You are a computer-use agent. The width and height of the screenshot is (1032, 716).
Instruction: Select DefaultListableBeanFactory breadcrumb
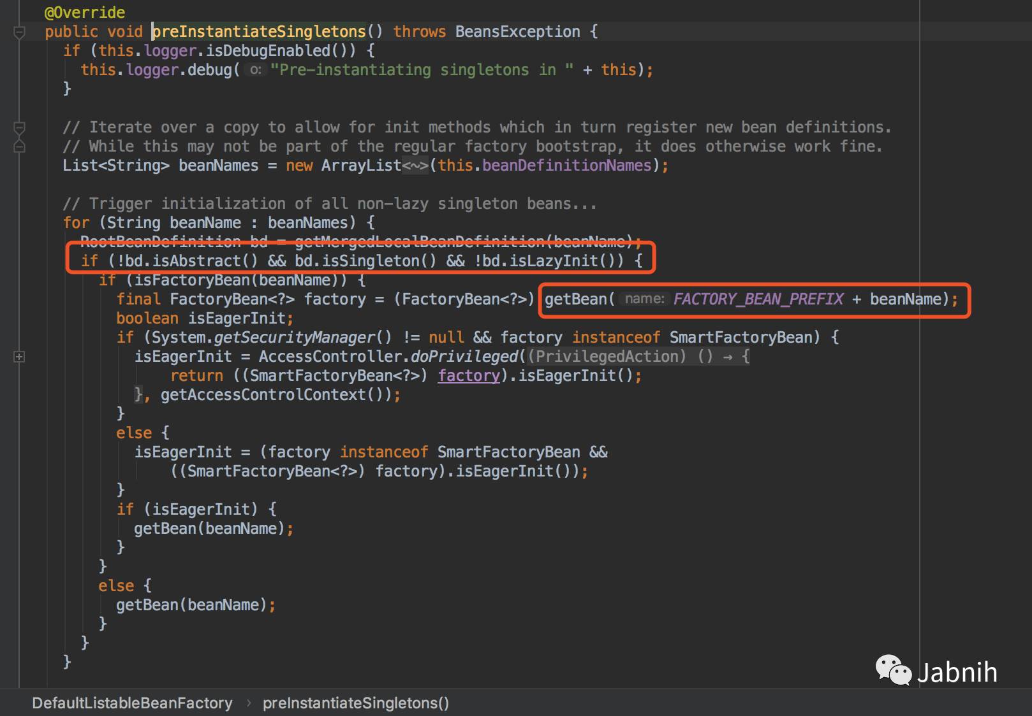pyautogui.click(x=132, y=703)
